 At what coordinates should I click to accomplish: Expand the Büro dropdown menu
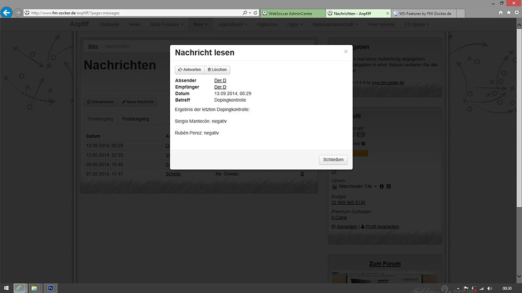[x=201, y=24]
